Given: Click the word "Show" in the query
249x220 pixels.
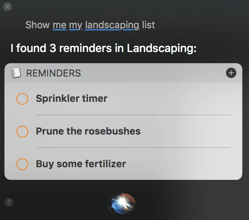Looking at the screenshot, I should coord(38,25).
